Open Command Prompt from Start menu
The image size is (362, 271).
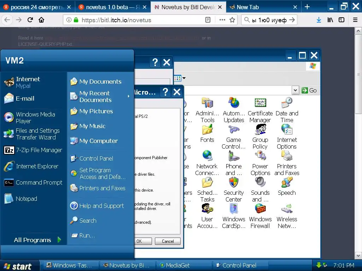point(34,182)
